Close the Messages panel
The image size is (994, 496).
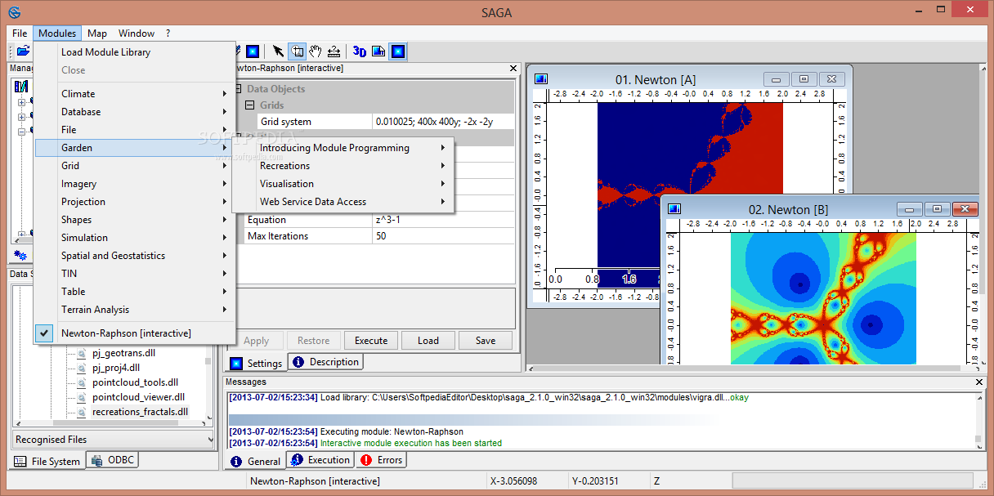(980, 382)
